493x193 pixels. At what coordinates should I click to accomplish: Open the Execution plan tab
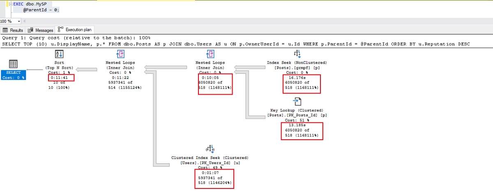click(x=76, y=30)
